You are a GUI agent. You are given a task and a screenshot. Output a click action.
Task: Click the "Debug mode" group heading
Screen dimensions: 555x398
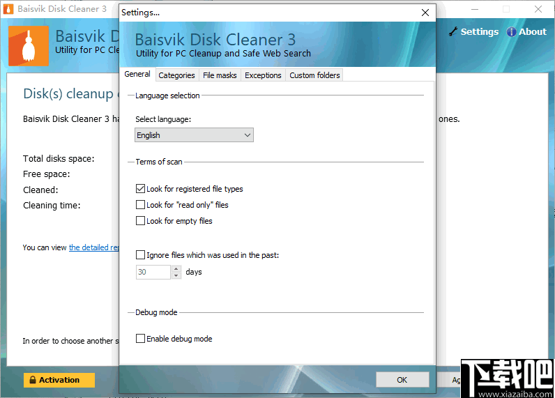pyautogui.click(x=156, y=312)
